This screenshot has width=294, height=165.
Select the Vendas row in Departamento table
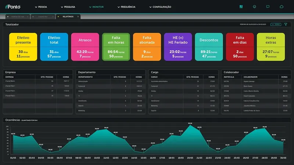[x=111, y=91]
